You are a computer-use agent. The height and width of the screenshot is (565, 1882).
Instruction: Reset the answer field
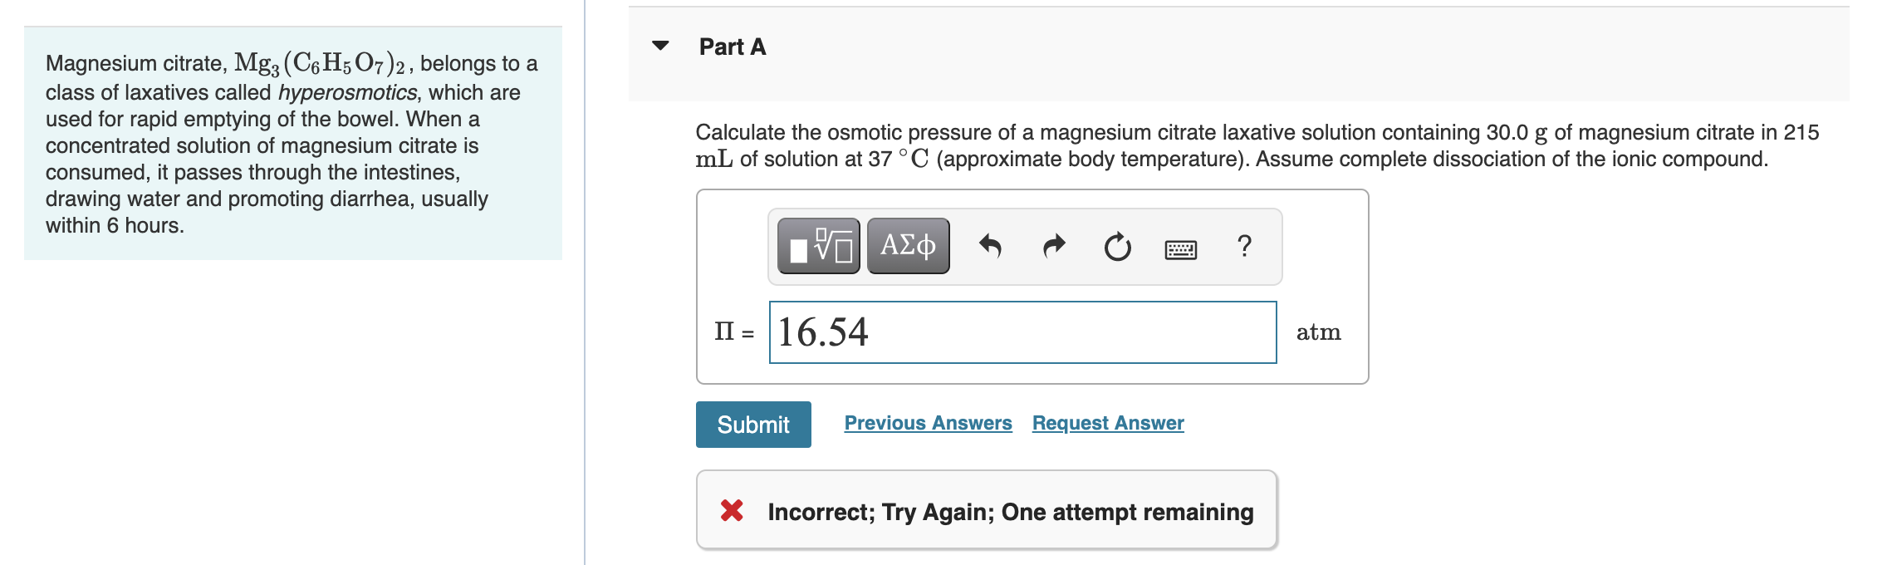tap(1116, 245)
